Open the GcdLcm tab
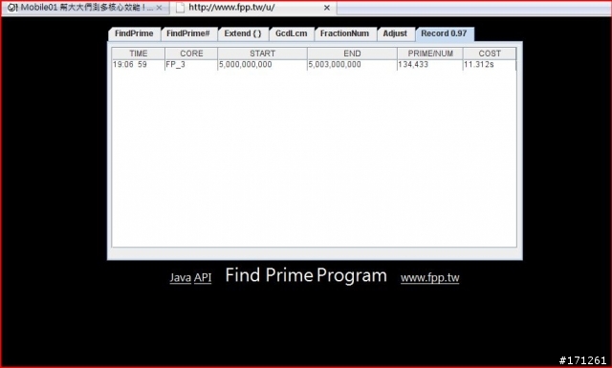Screen dimensions: 612x368 (x=291, y=34)
